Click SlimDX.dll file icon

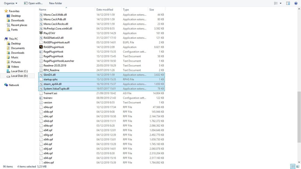tap(41, 75)
